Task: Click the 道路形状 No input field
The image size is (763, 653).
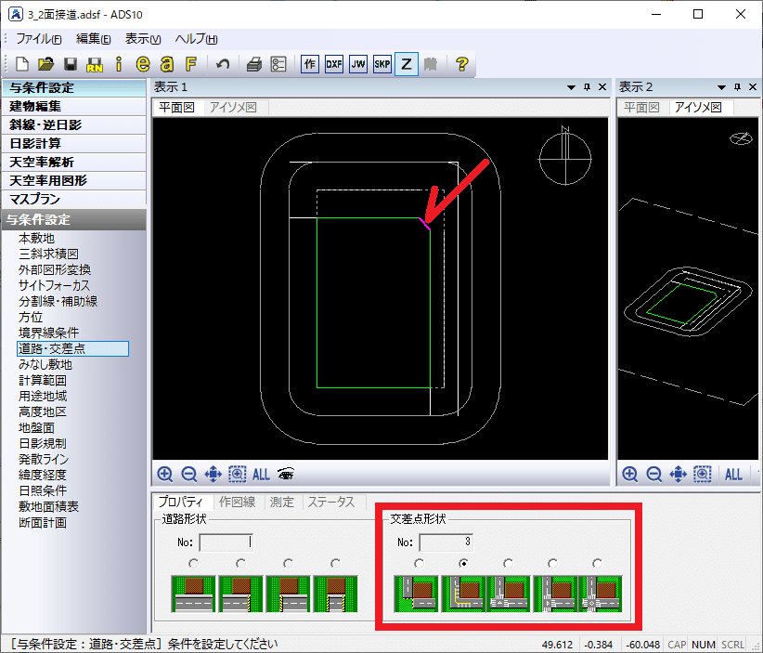Action: click(x=226, y=542)
